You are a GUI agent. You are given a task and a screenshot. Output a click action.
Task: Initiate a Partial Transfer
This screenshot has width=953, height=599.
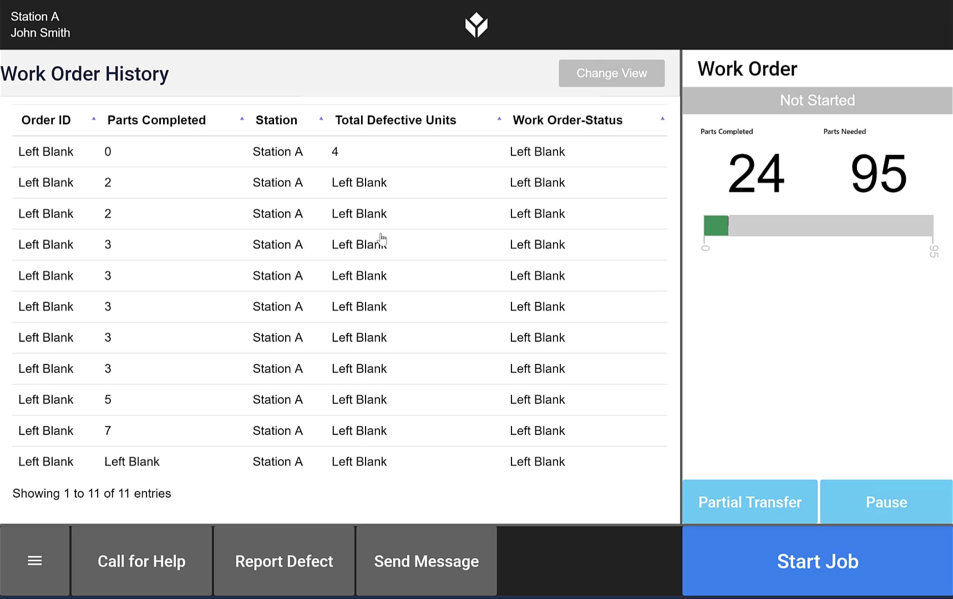coord(749,501)
